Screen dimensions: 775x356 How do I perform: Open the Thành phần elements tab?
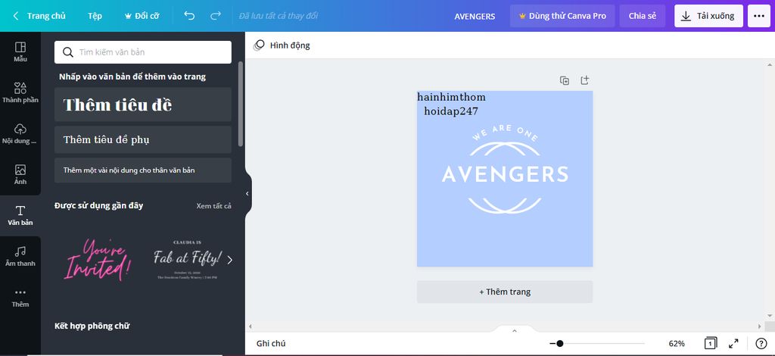tap(20, 93)
